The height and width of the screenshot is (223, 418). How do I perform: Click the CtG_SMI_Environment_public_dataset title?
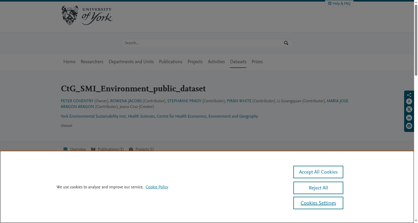pos(133,89)
